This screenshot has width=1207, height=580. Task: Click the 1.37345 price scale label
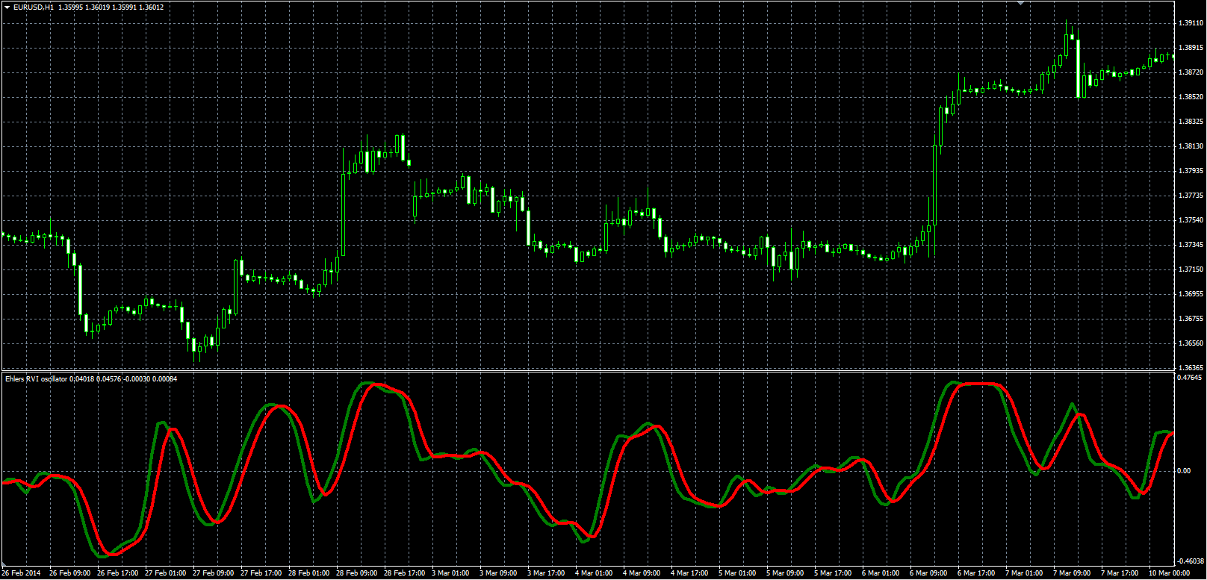(x=1191, y=245)
